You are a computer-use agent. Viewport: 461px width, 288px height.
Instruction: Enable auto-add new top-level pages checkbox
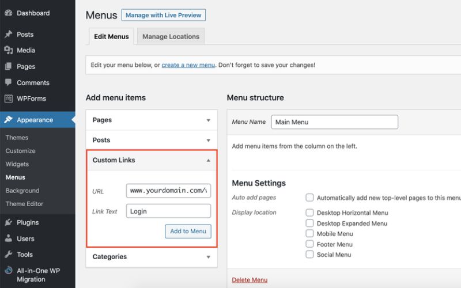click(x=310, y=198)
